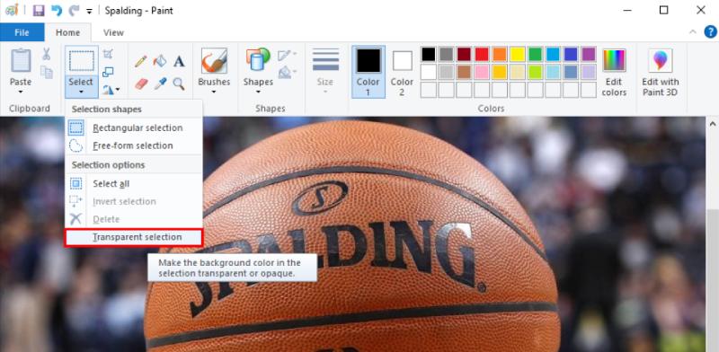Open Customize Quick Access Toolbar arrow
The image size is (719, 352).
coord(89,11)
